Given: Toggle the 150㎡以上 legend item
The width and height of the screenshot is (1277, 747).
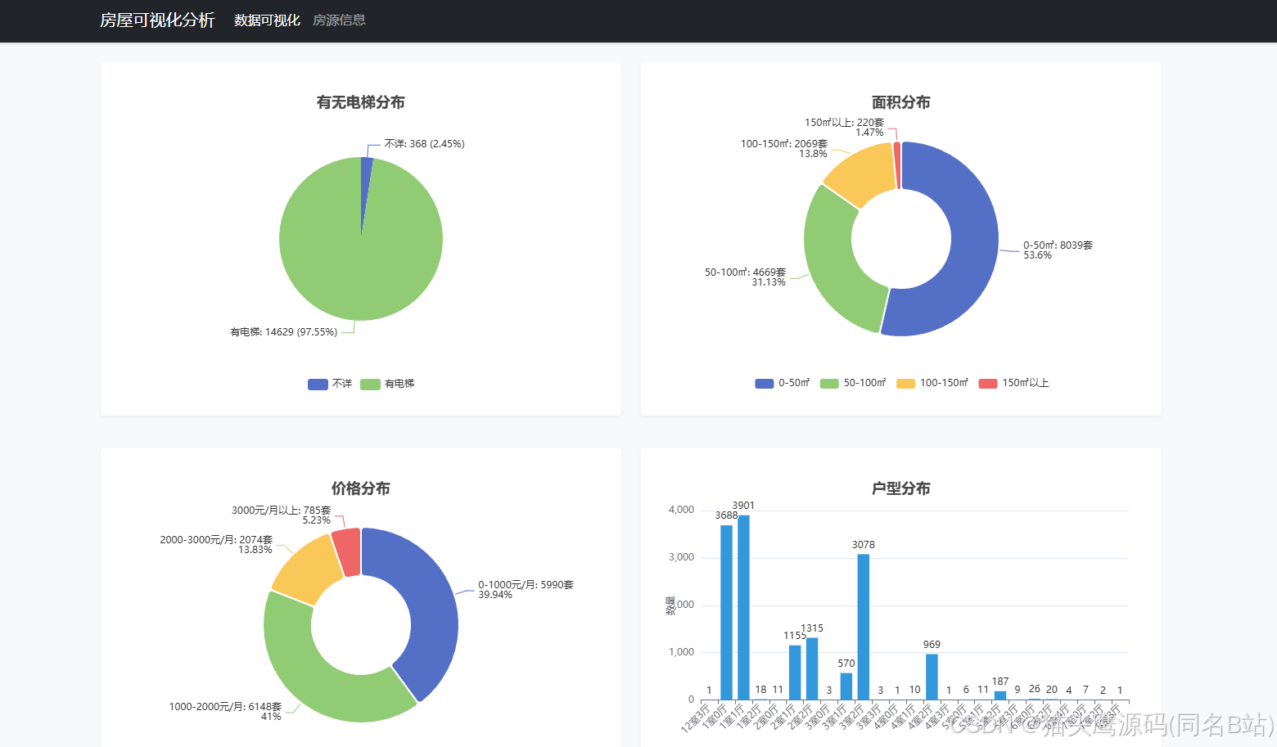Looking at the screenshot, I should pos(1014,383).
